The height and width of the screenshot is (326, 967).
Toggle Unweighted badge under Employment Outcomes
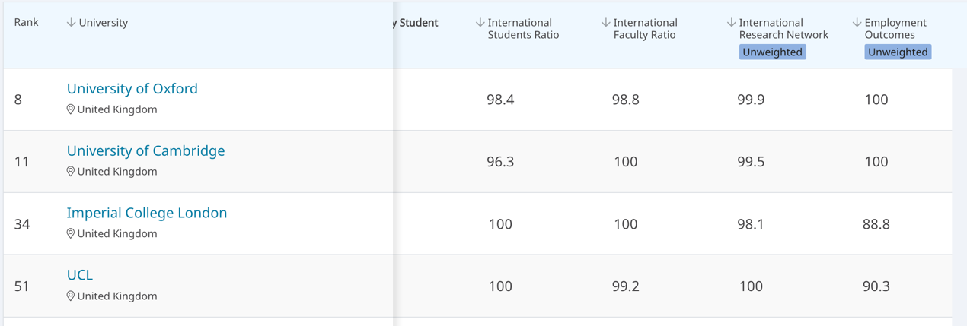point(898,52)
